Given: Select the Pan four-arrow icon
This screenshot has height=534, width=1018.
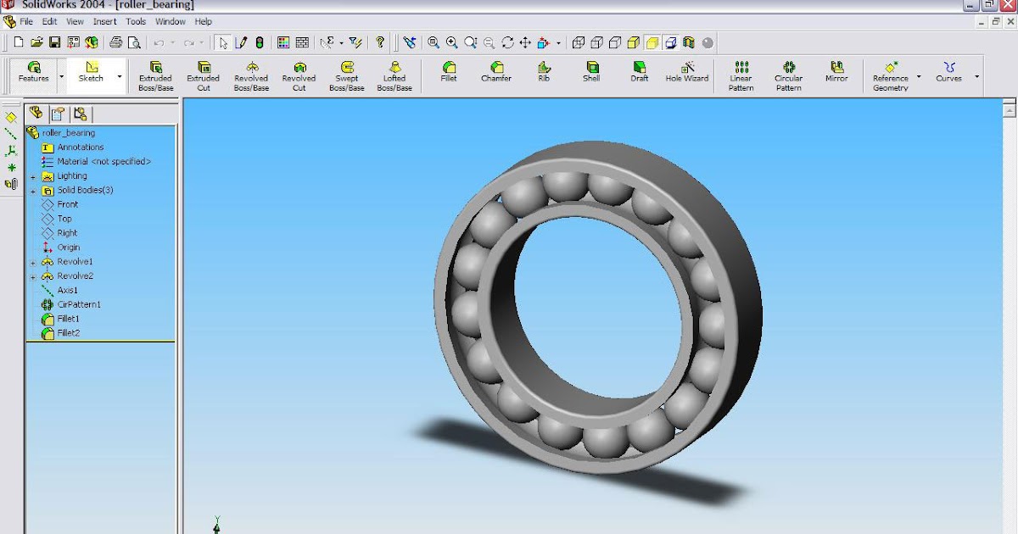Looking at the screenshot, I should [525, 42].
